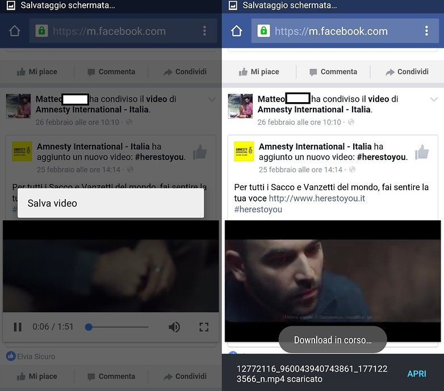Click bottom Condividi button in left screenshot
This screenshot has height=391, width=444.
[185, 377]
